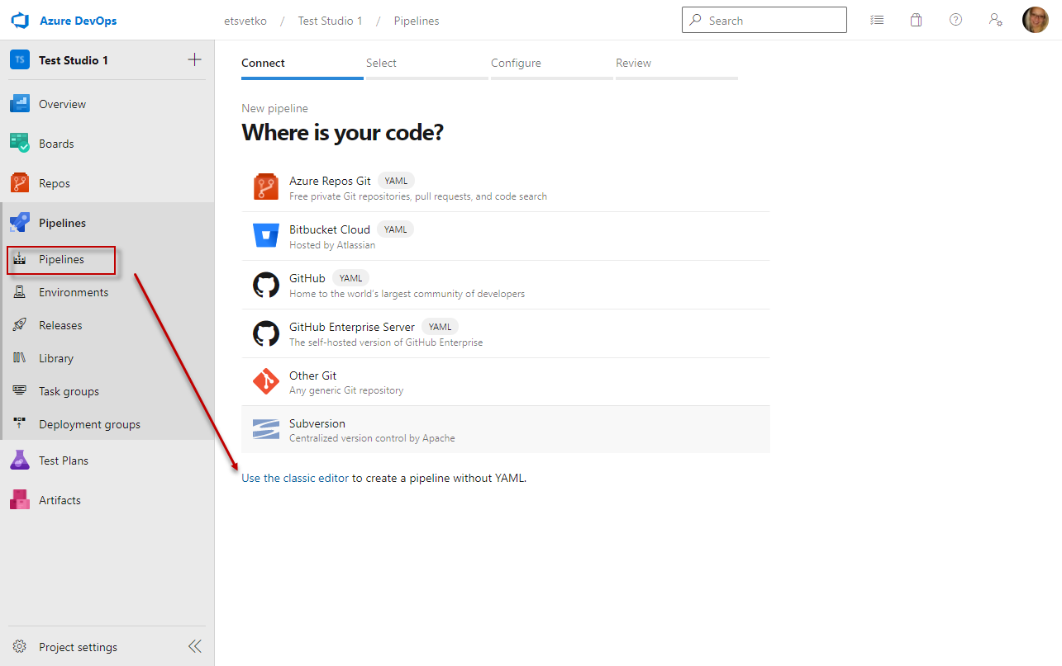
Task: Click in the Search input box
Action: click(x=764, y=20)
